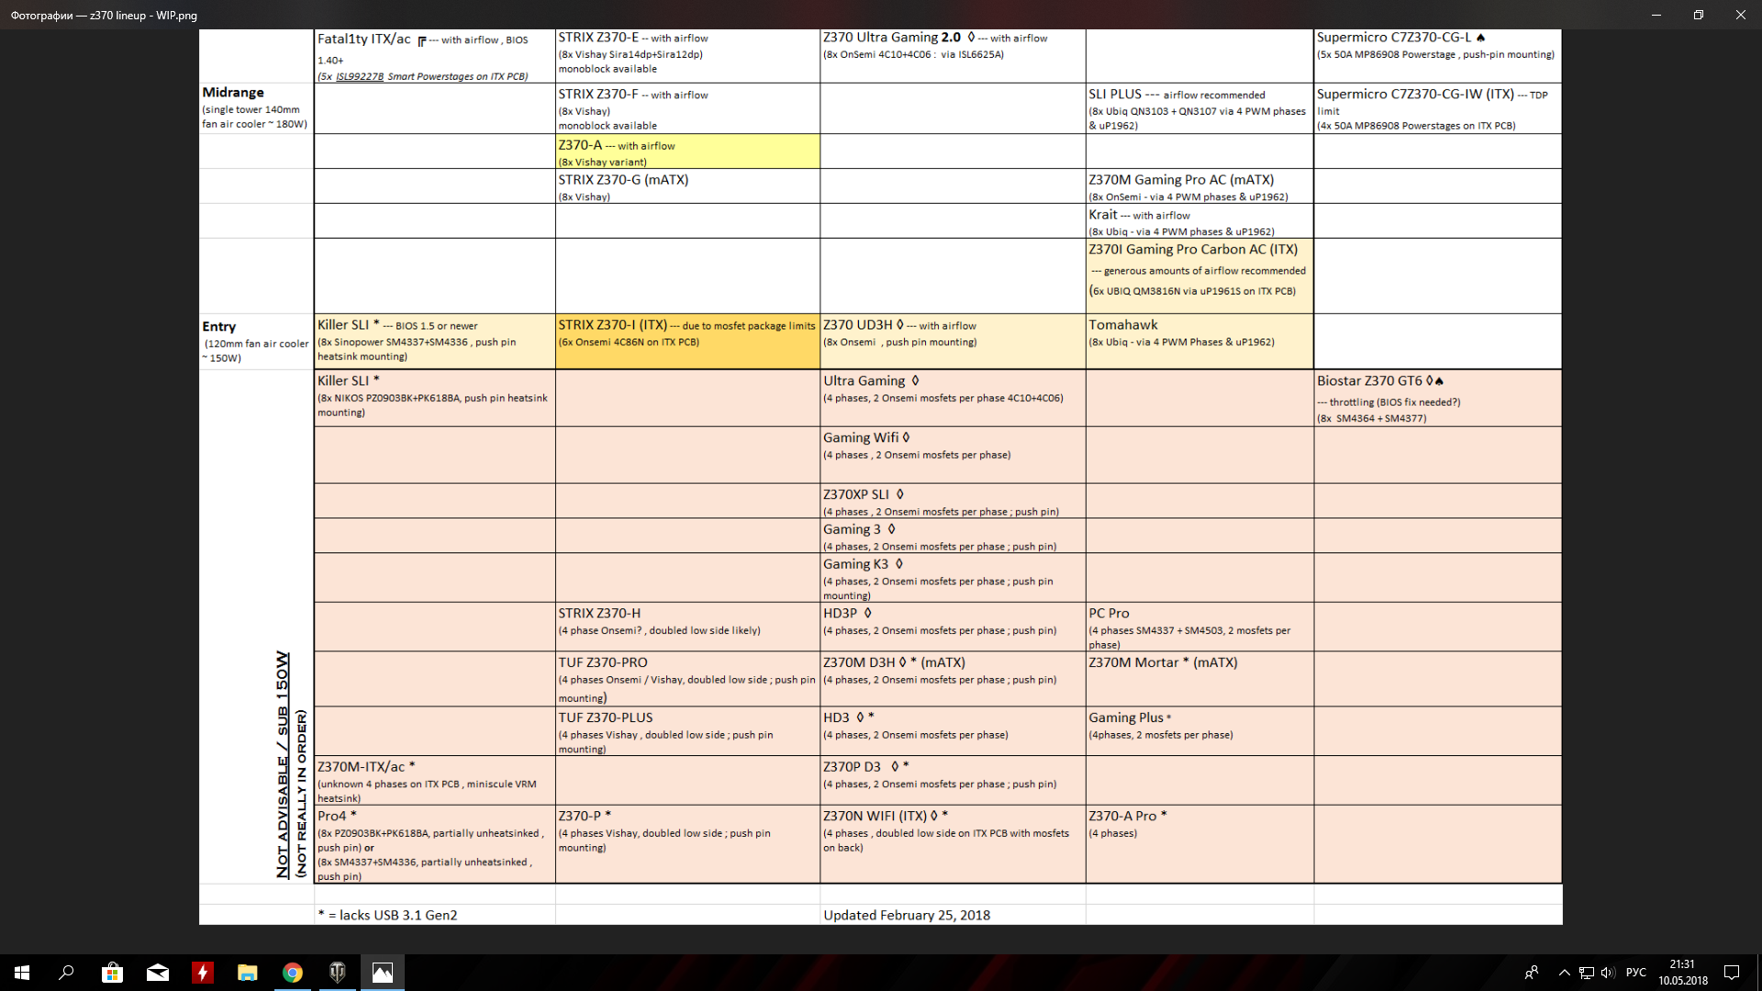Close the Photos window

[x=1741, y=15]
